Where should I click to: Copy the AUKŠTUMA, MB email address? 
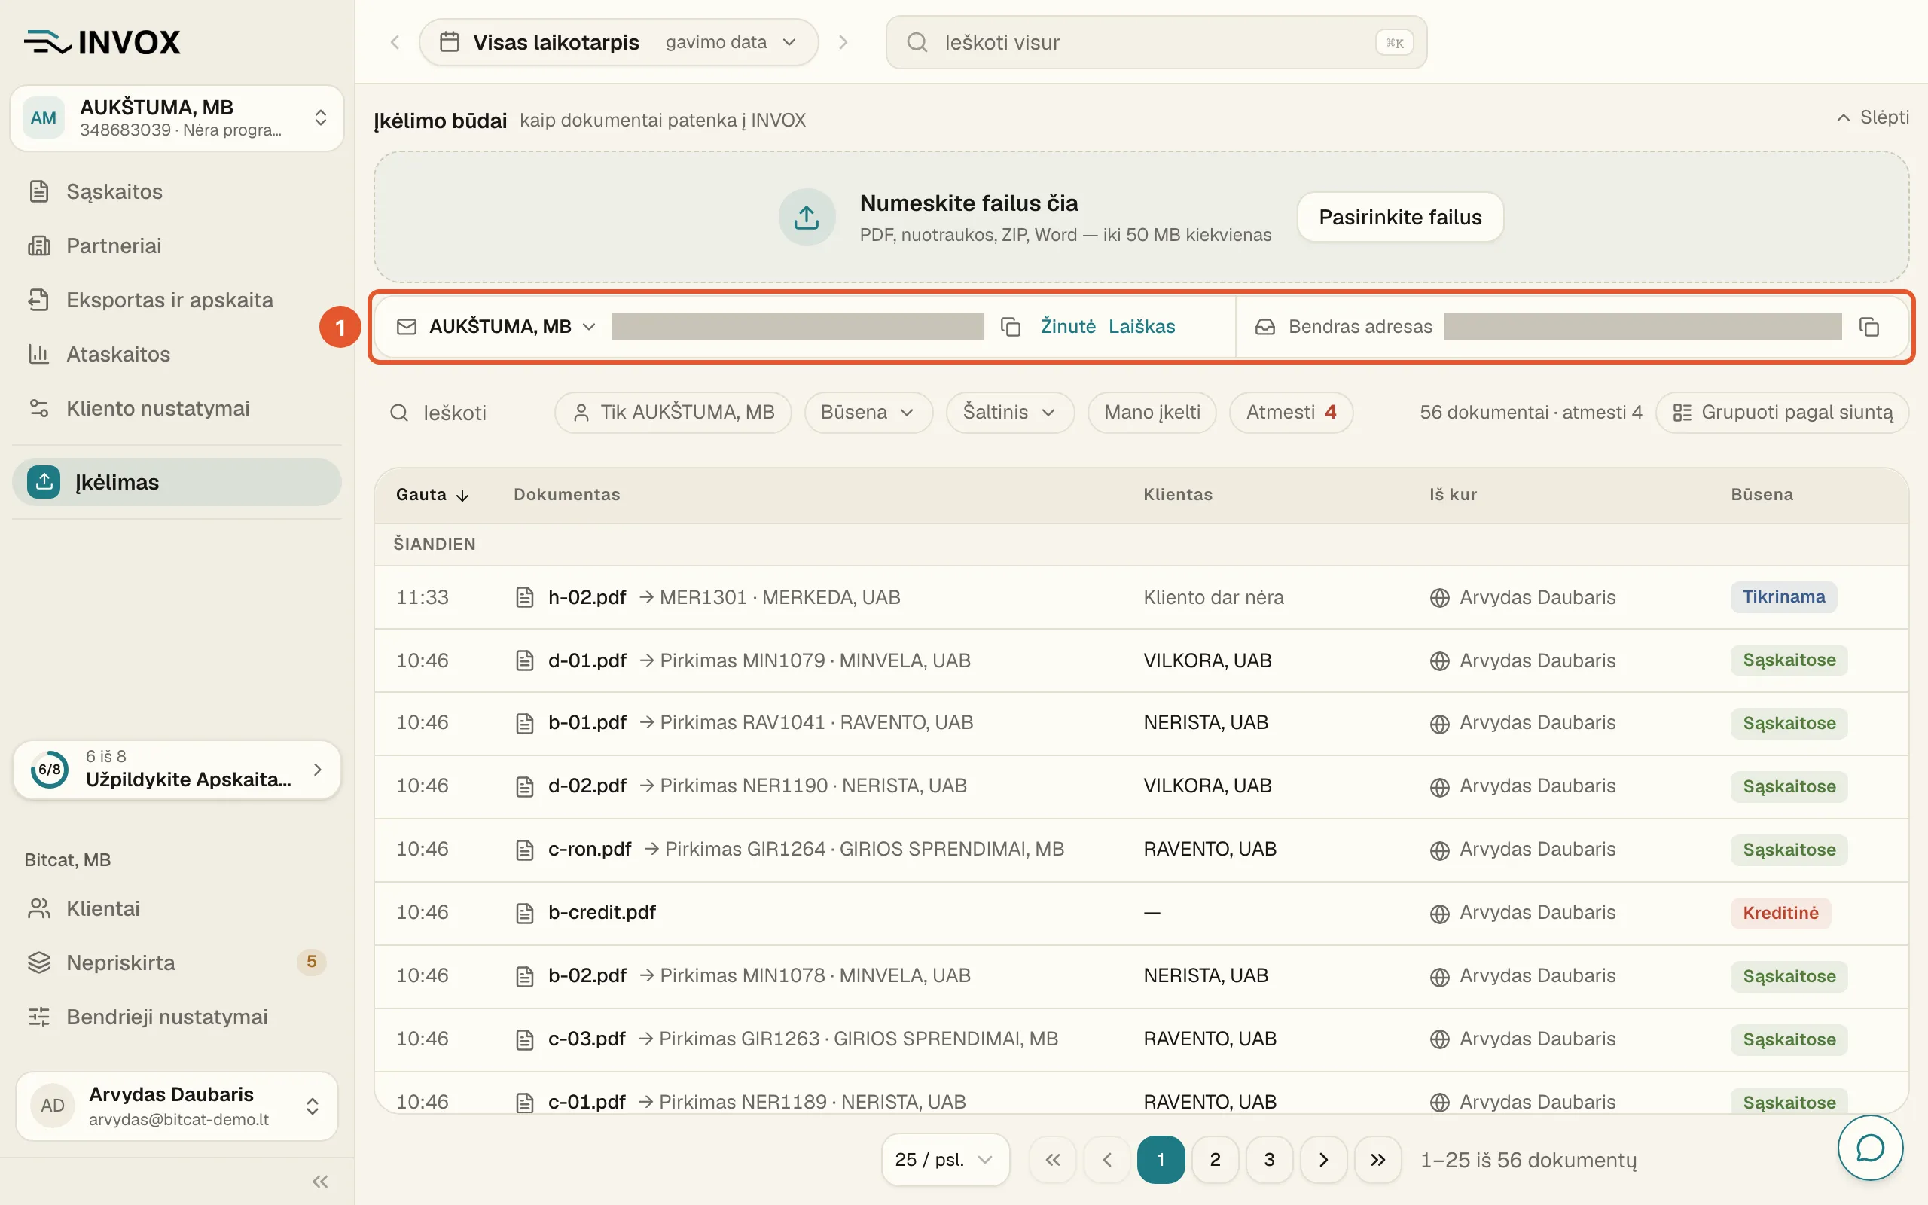click(x=1010, y=327)
